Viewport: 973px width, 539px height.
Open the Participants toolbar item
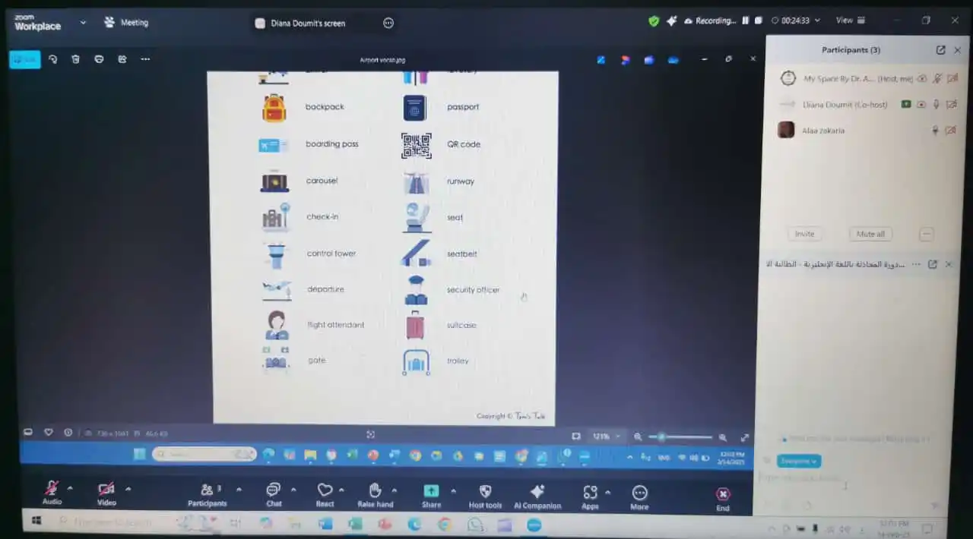(207, 490)
